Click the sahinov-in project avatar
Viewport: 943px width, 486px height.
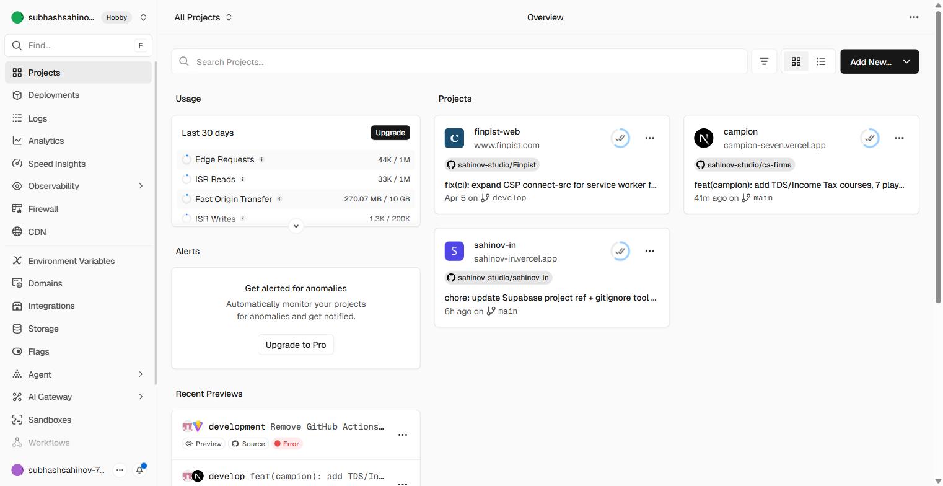pyautogui.click(x=454, y=251)
